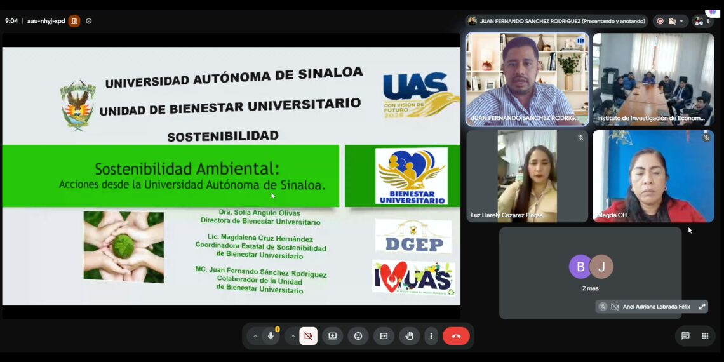Screen dimensions: 724x362
Task: Toggle closed captions
Action: click(x=384, y=336)
